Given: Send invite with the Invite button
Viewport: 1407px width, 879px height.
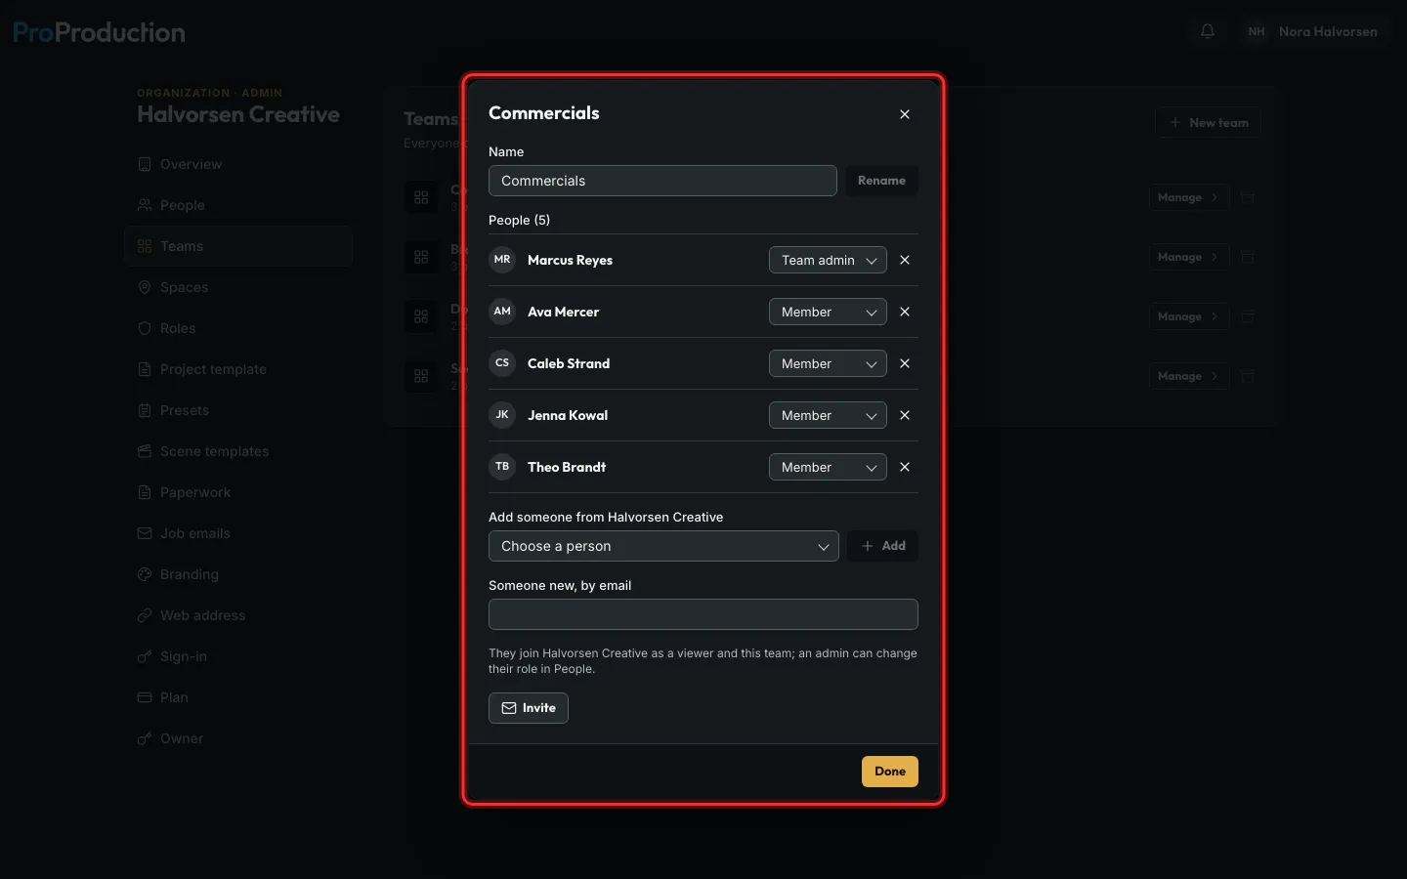Looking at the screenshot, I should click(529, 708).
